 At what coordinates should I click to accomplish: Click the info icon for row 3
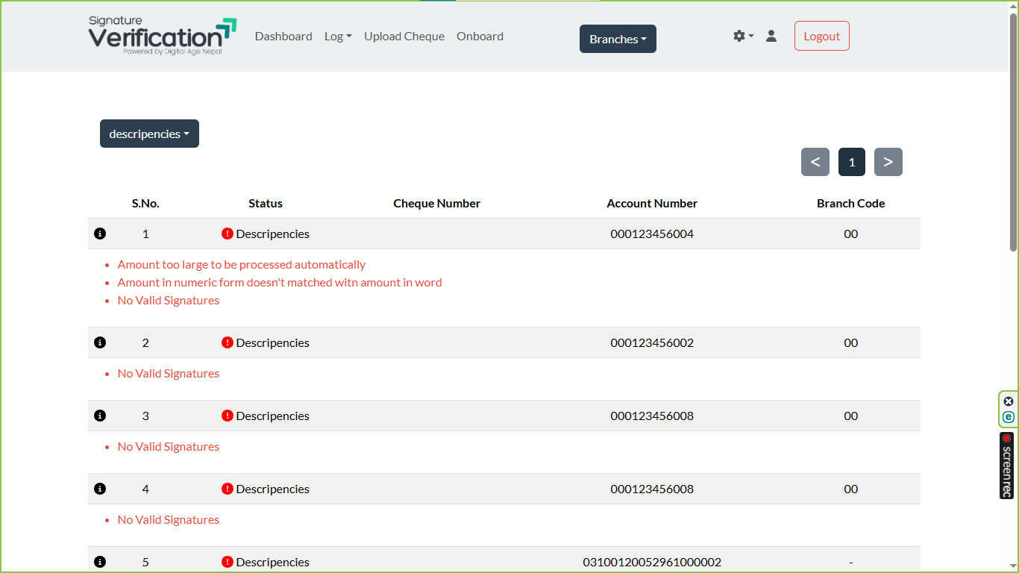tap(100, 416)
